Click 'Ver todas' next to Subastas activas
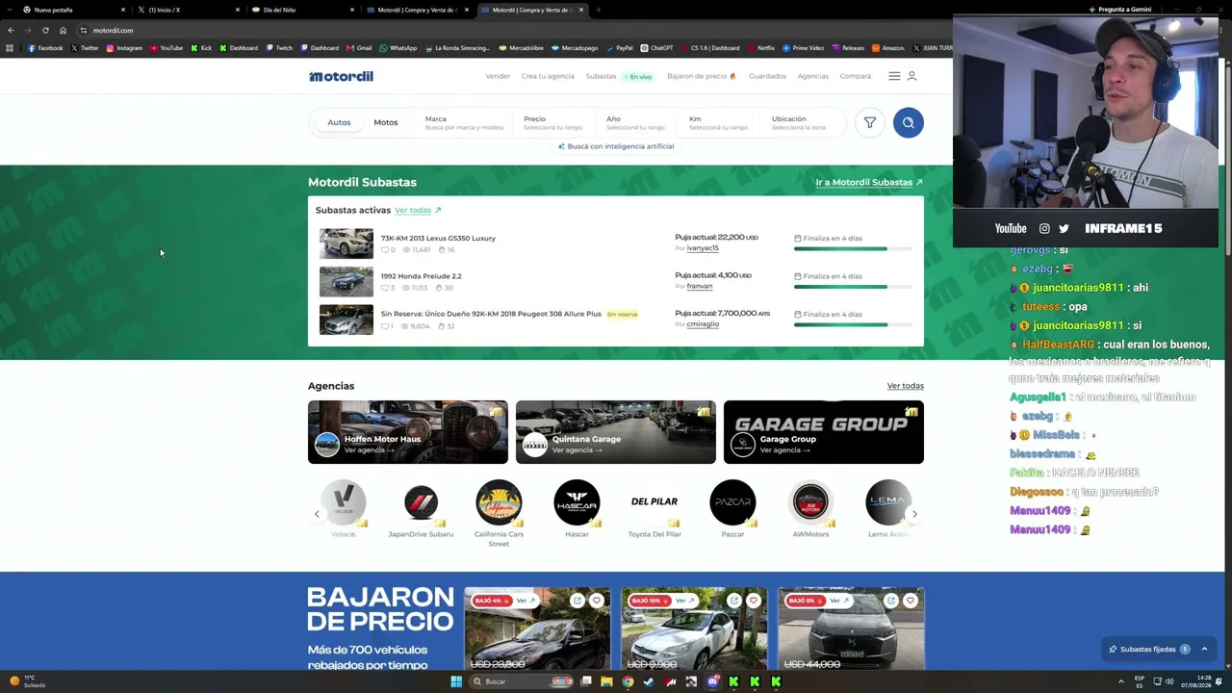1232x693 pixels. 417,210
